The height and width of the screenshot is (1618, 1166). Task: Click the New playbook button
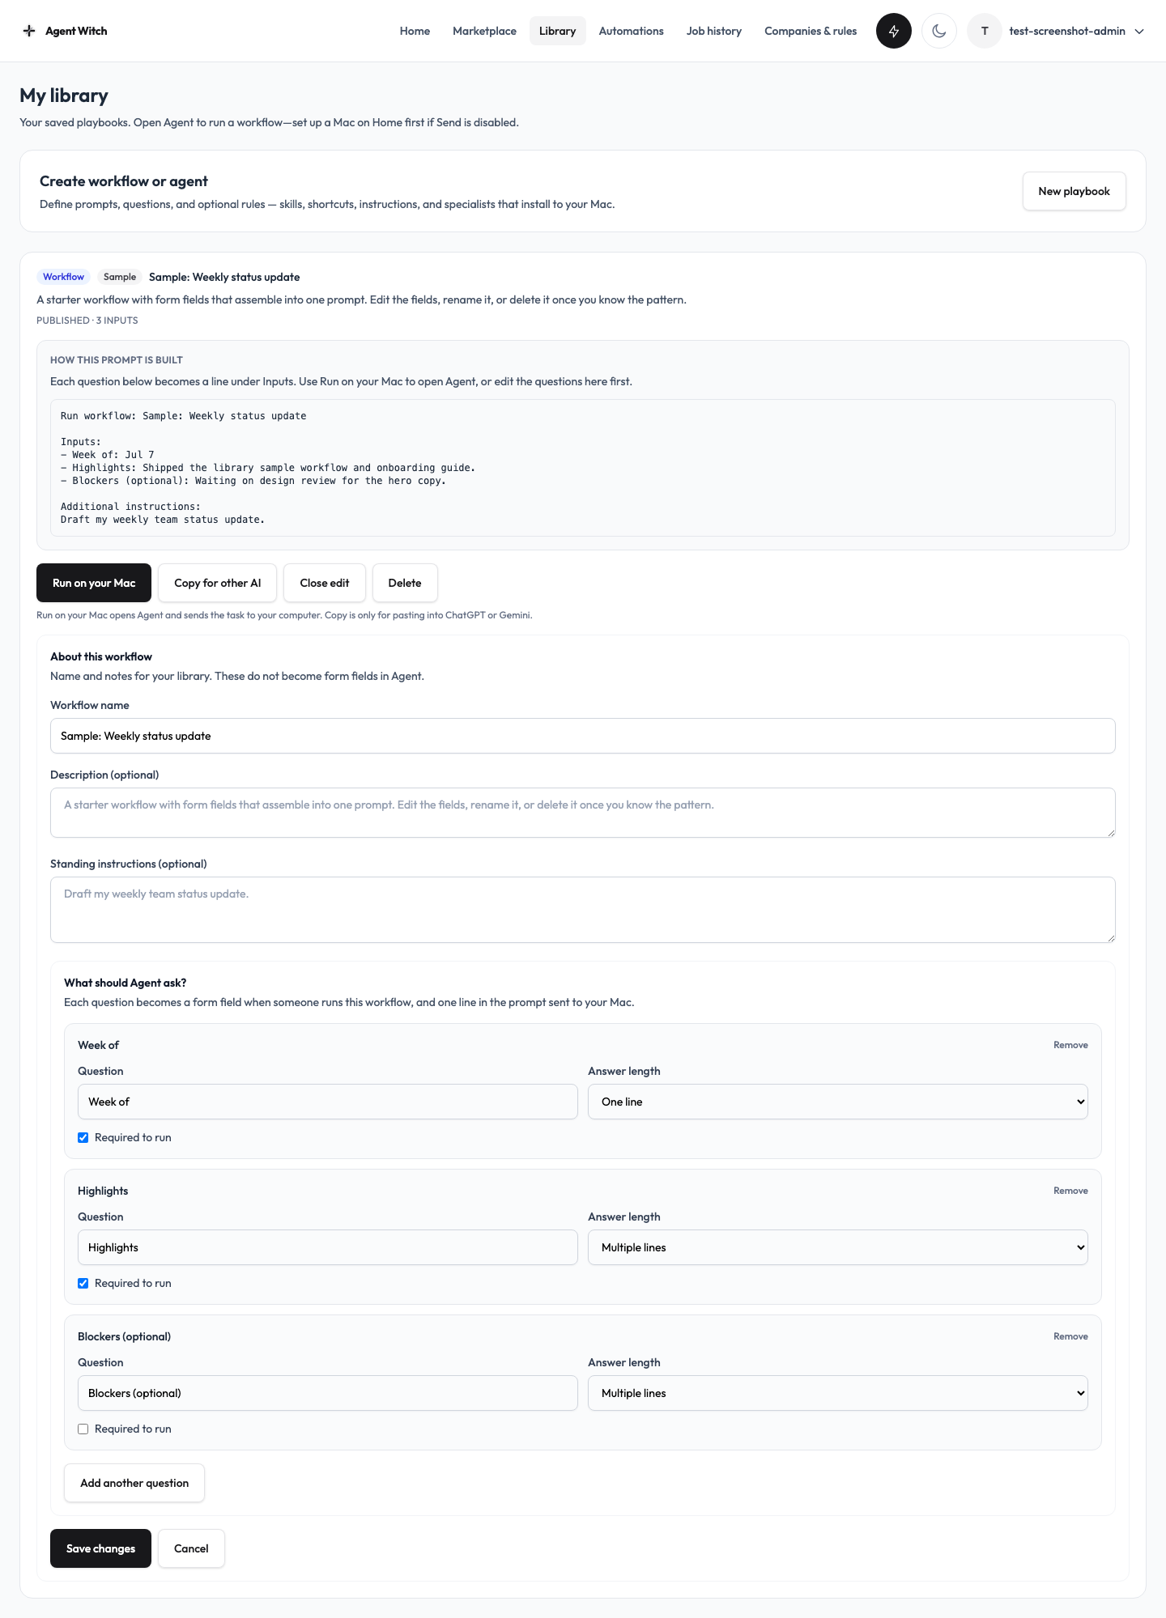[1074, 191]
